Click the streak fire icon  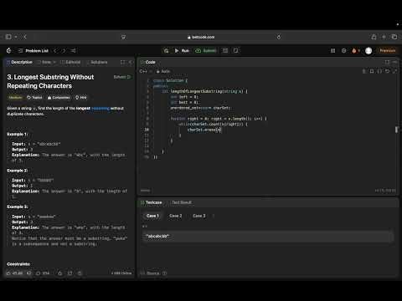coord(355,50)
